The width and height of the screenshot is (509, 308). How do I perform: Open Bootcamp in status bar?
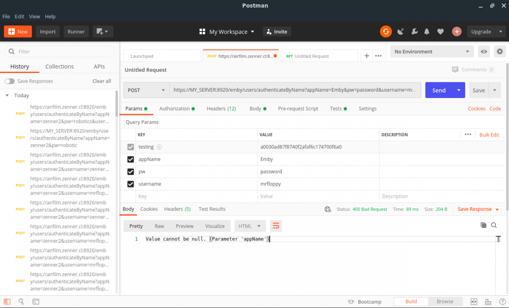click(x=364, y=302)
